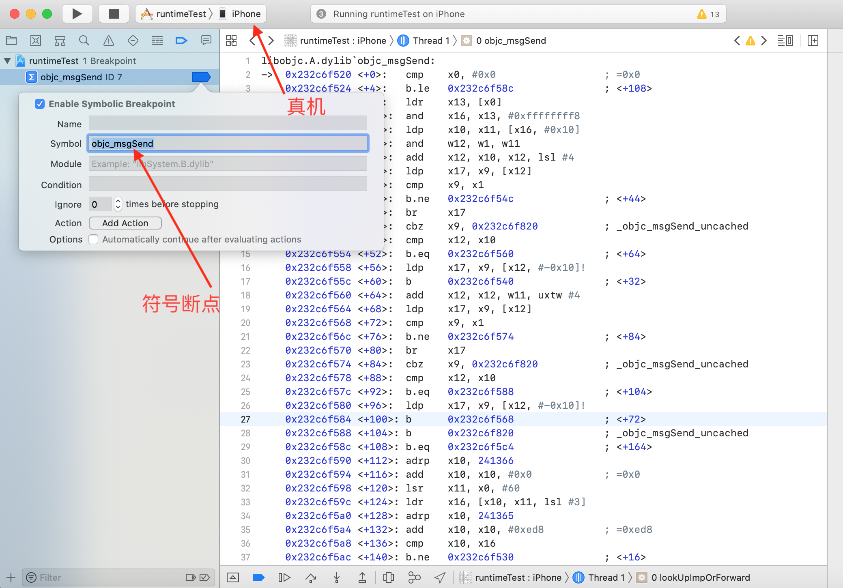Click the Simulate location arrow icon
843x588 pixels.
click(440, 577)
